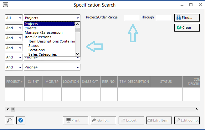Select Projects in the dropdown list
This screenshot has height=130, width=205.
pyautogui.click(x=49, y=24)
